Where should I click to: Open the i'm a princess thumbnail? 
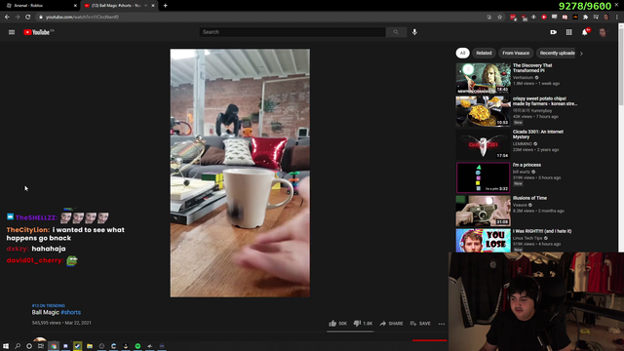(x=484, y=177)
